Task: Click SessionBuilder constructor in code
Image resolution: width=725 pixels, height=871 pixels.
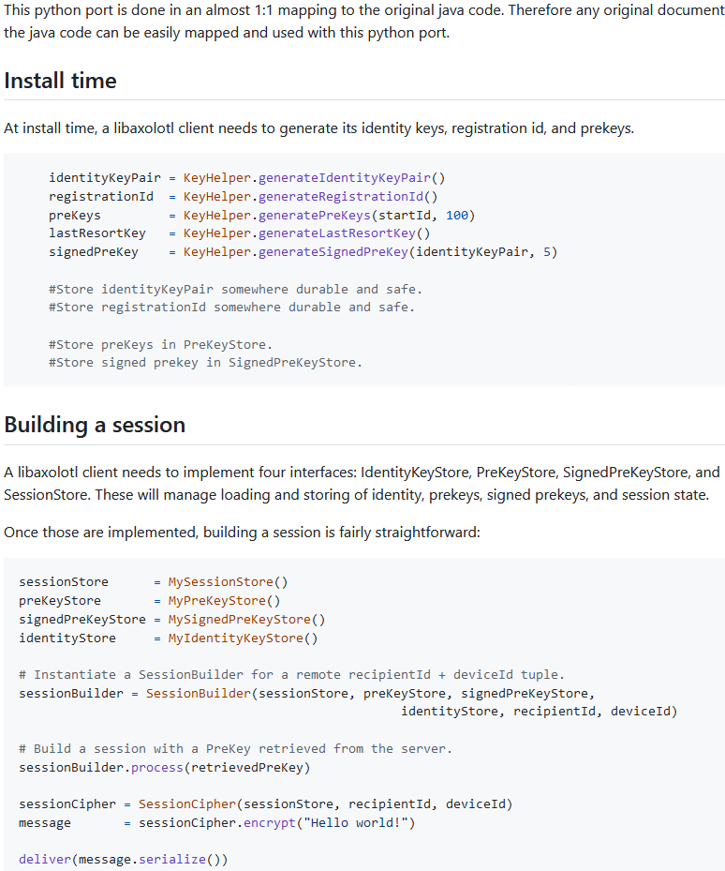Action: pos(199,693)
